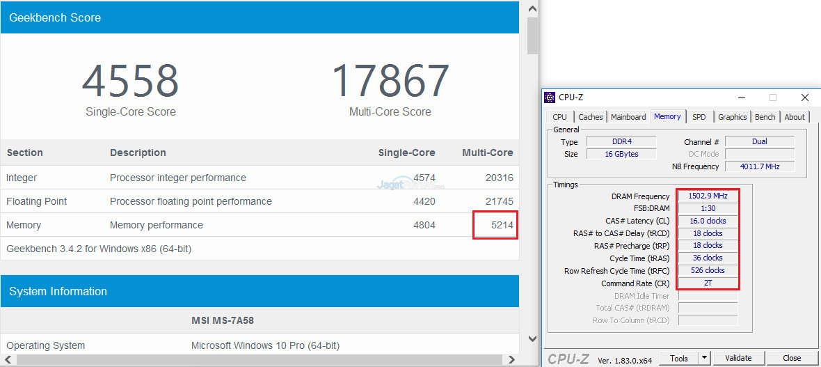821x367 pixels.
Task: Click the Floating Point single-core value 4420
Action: (424, 202)
